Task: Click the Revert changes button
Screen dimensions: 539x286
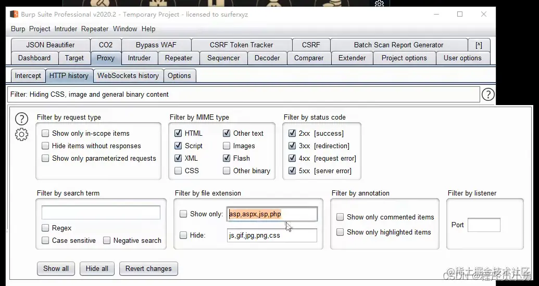Action: coord(148,268)
